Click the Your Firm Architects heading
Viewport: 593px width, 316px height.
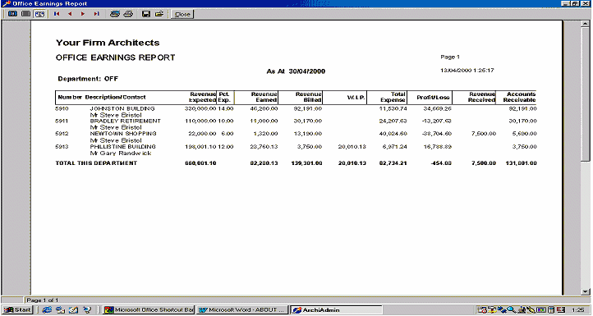pos(108,43)
